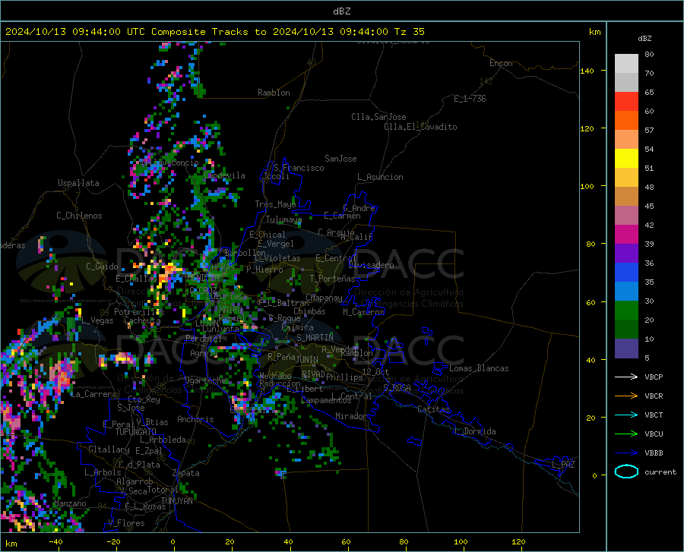Click the E_1-736 map label
684x552 pixels.
click(x=470, y=99)
